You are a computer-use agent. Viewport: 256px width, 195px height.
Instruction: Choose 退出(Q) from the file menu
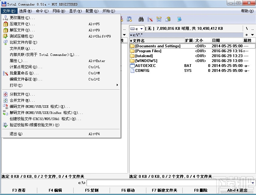(61, 134)
